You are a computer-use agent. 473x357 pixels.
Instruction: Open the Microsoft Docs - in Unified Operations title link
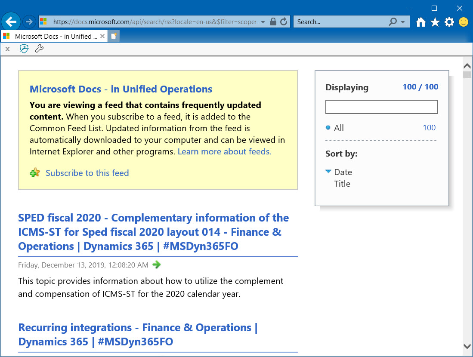[121, 89]
